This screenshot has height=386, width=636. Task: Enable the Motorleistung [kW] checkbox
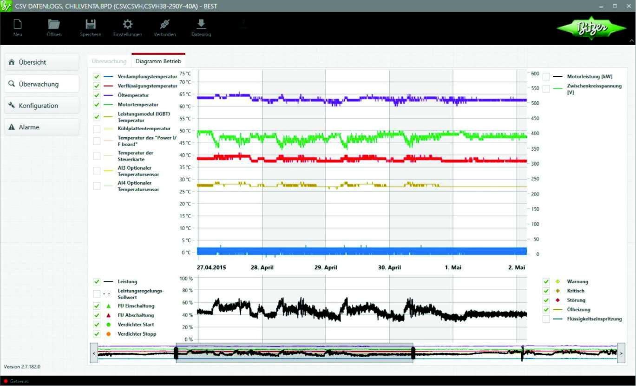pyautogui.click(x=546, y=77)
